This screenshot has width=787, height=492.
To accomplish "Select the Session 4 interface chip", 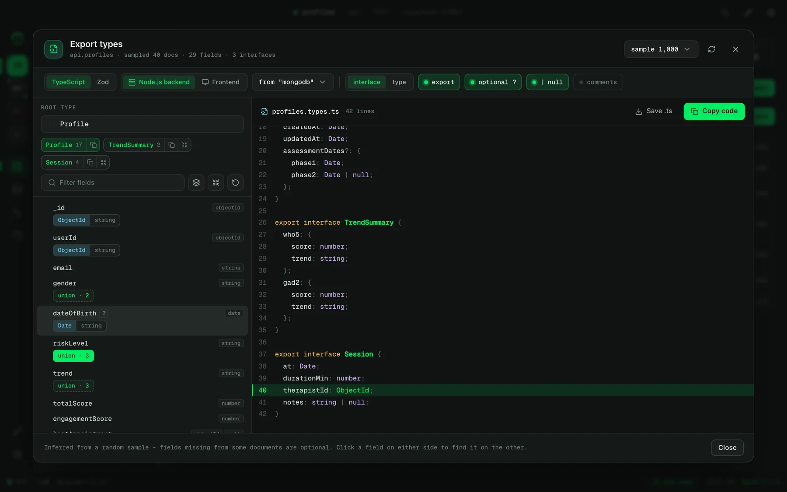I will pos(62,162).
